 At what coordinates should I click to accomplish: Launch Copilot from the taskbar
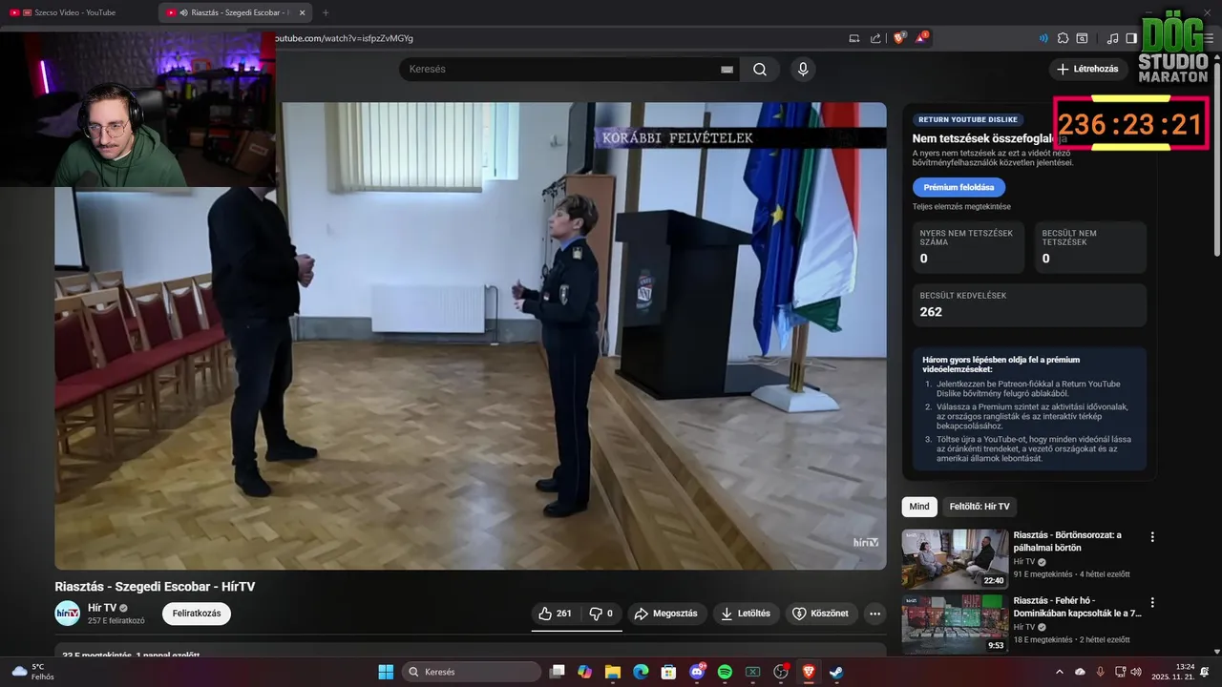click(585, 672)
